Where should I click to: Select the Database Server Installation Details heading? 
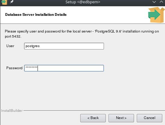(36, 15)
